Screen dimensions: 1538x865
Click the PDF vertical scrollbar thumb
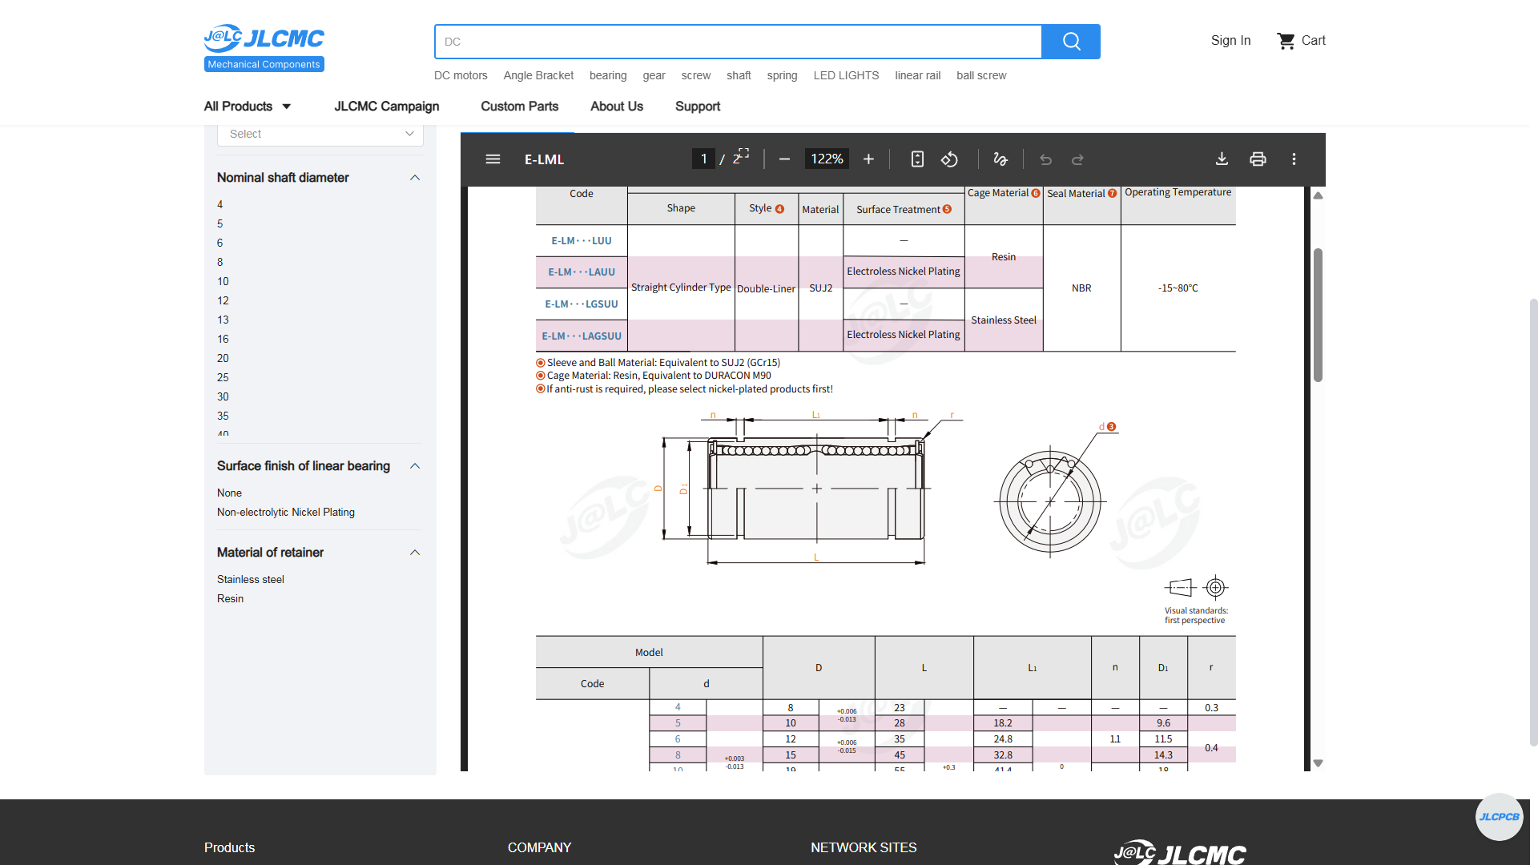[x=1318, y=315]
